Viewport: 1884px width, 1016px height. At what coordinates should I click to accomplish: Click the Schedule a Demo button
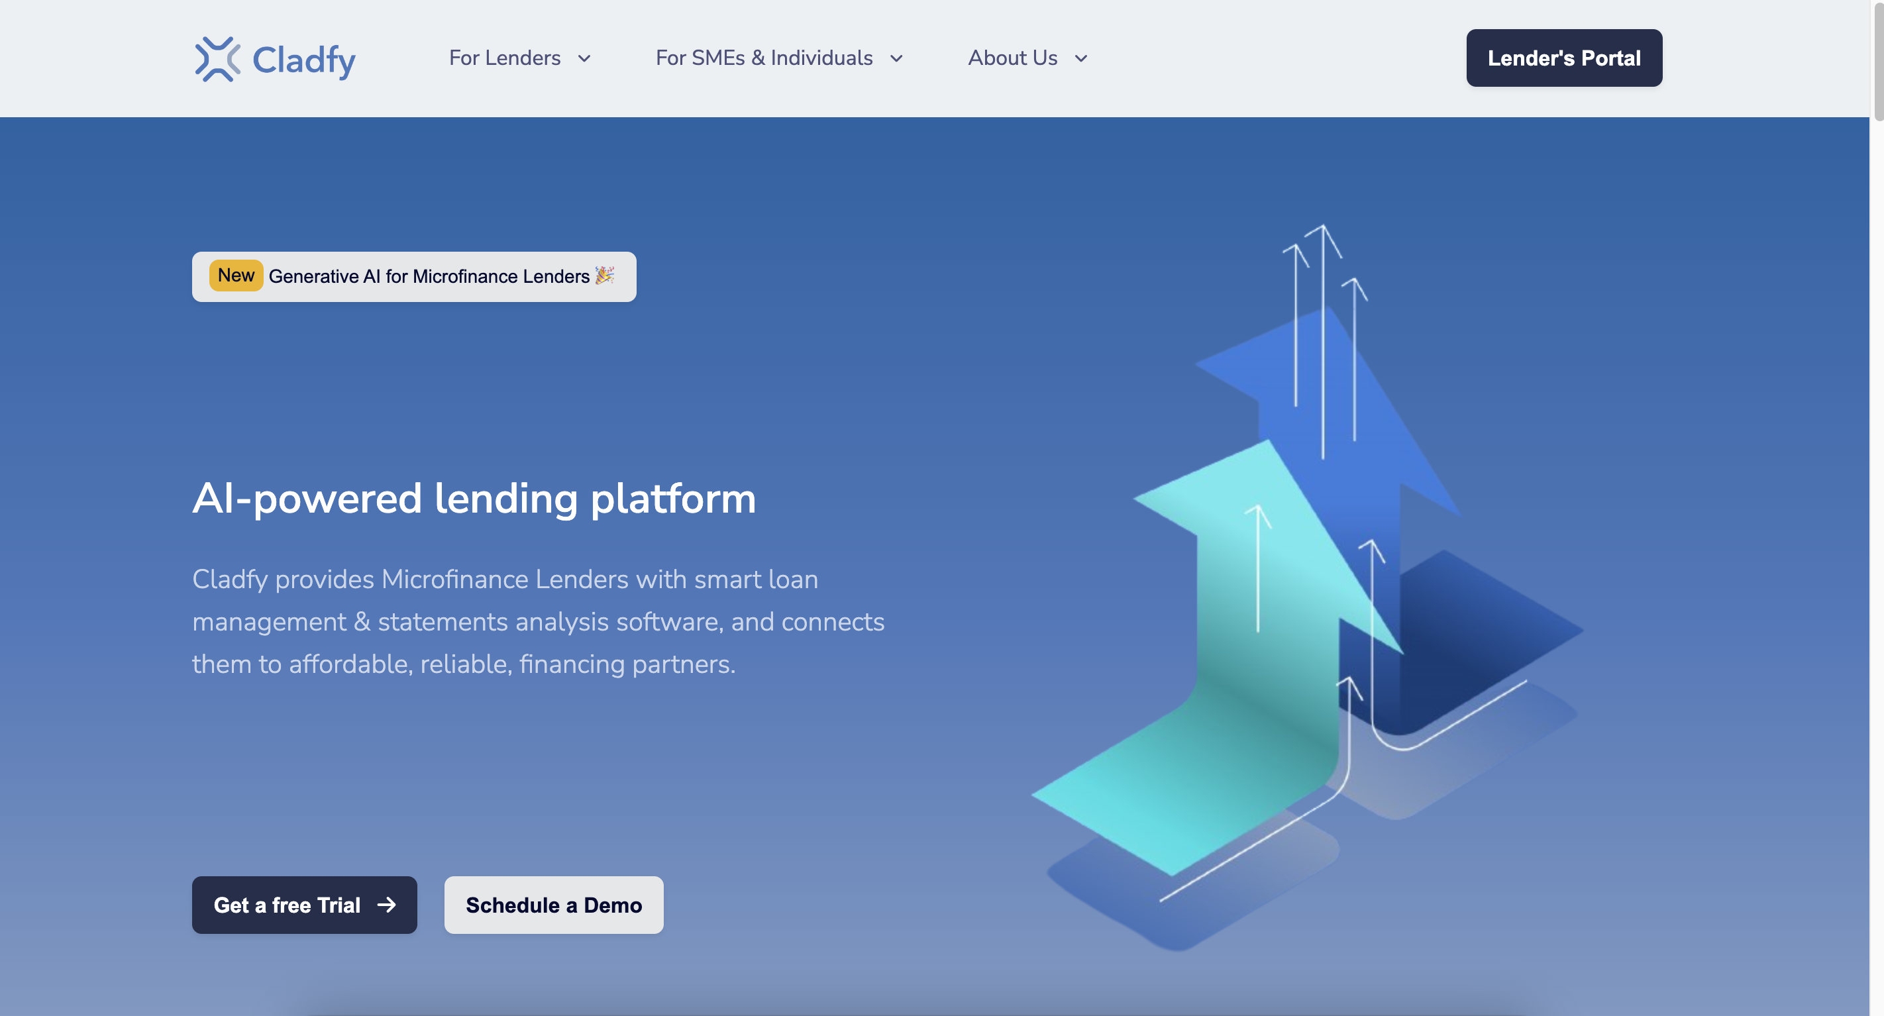pyautogui.click(x=553, y=905)
